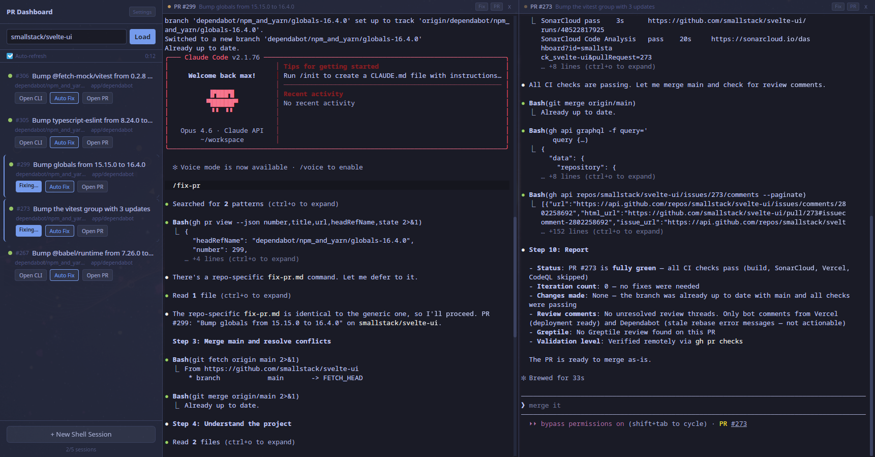Run Auto Fix on PR #306
The height and width of the screenshot is (457, 875).
65,98
